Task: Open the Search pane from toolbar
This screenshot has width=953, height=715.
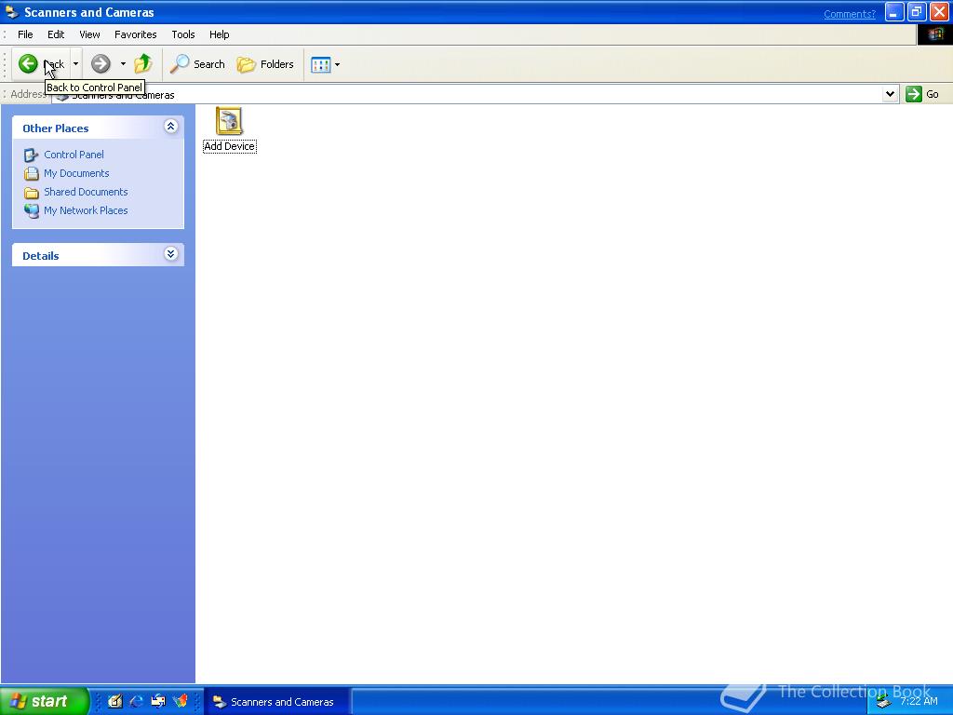Action: coord(197,64)
